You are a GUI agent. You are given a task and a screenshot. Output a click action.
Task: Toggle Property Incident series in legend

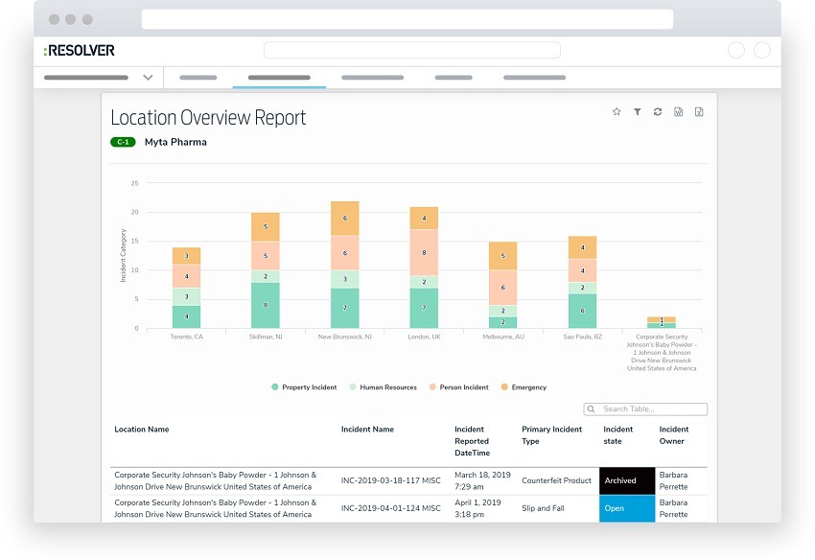coord(304,387)
